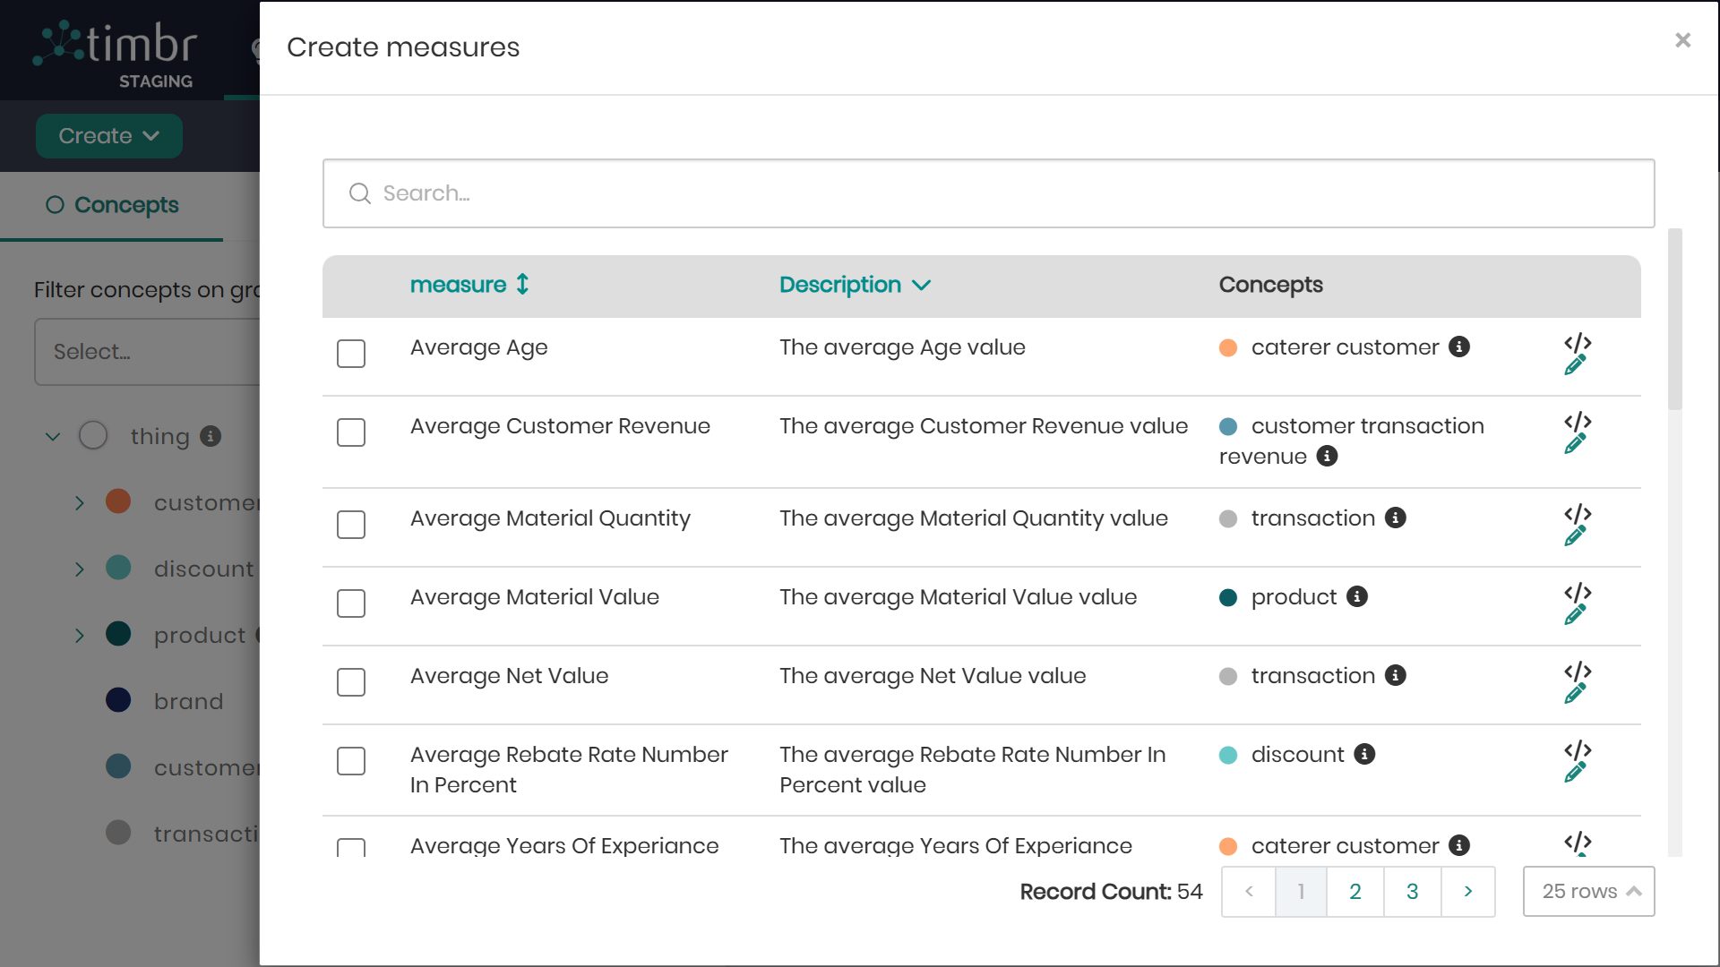Click the search magnifier icon

coord(360,193)
